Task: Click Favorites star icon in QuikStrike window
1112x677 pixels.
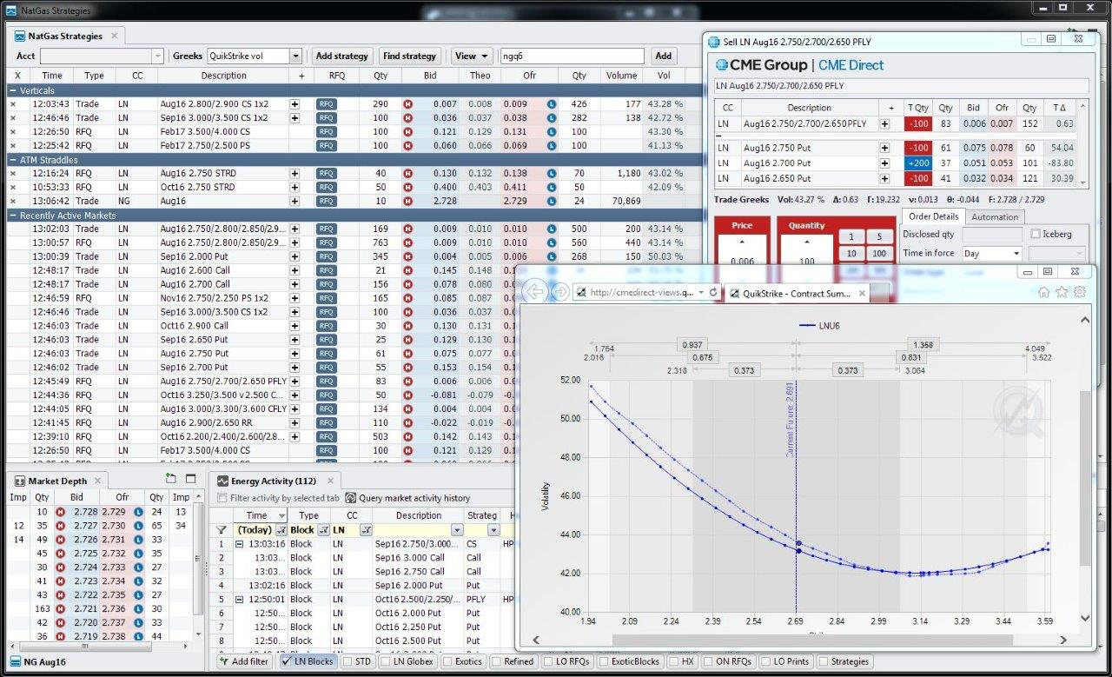Action: pyautogui.click(x=1062, y=292)
